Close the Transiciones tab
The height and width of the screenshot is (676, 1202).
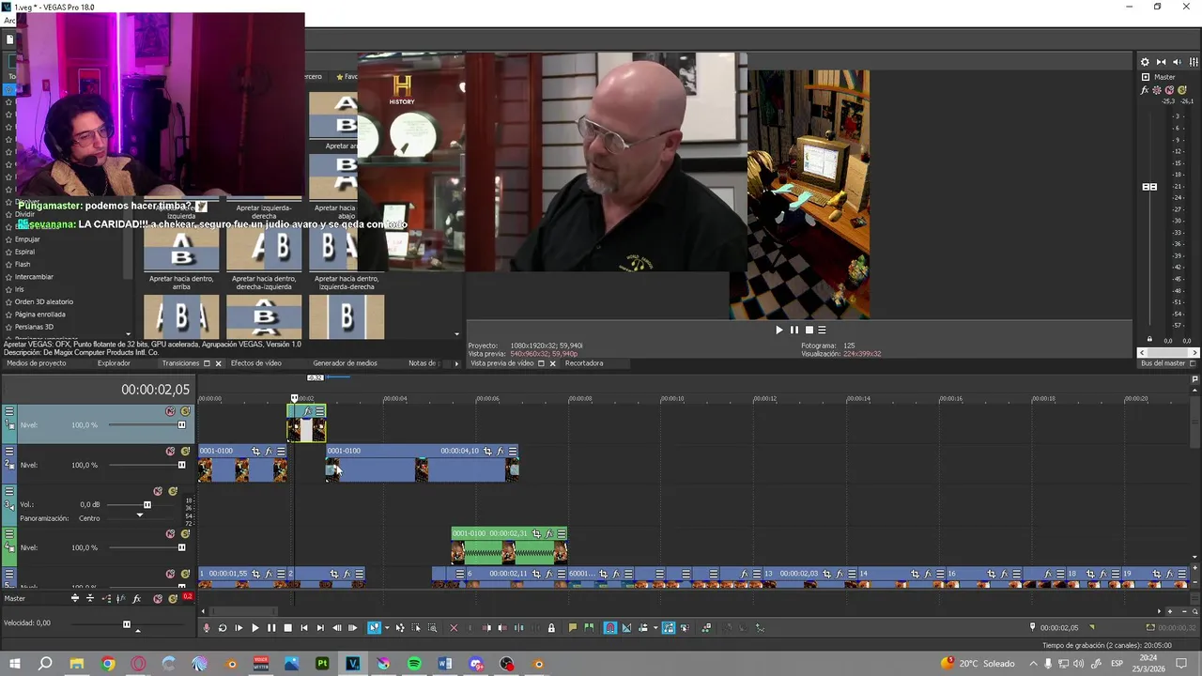pyautogui.click(x=218, y=363)
